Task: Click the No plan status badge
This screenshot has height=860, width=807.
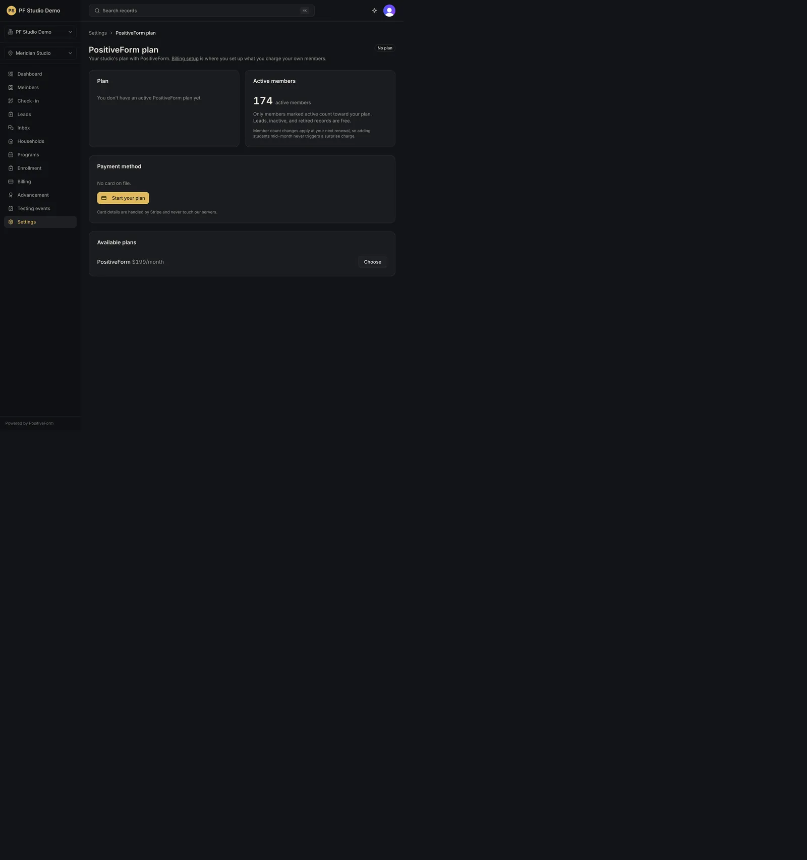Action: pyautogui.click(x=385, y=48)
